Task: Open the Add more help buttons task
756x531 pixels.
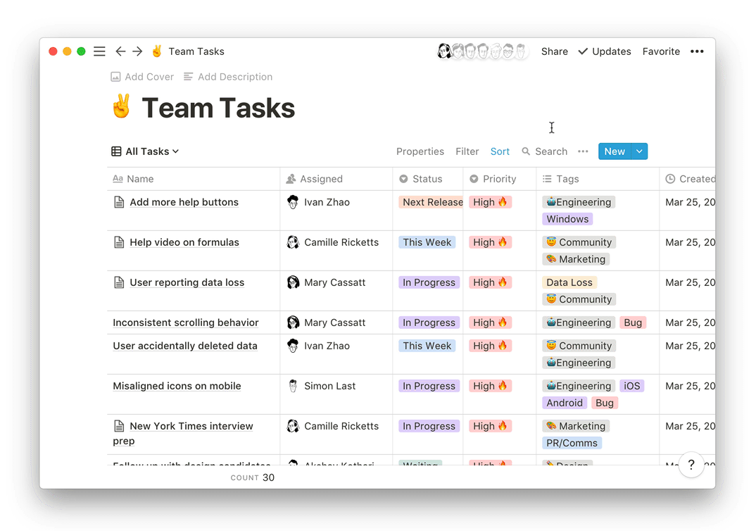Action: (x=184, y=202)
